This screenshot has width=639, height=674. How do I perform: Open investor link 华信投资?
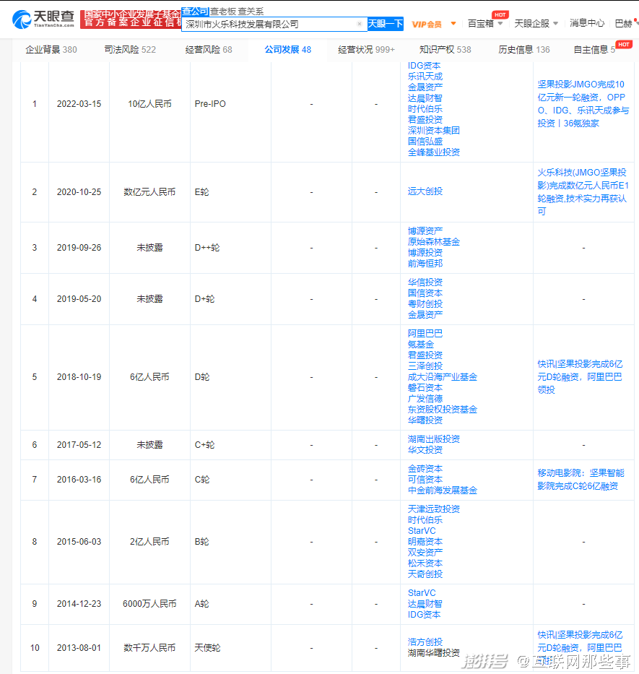point(425,282)
